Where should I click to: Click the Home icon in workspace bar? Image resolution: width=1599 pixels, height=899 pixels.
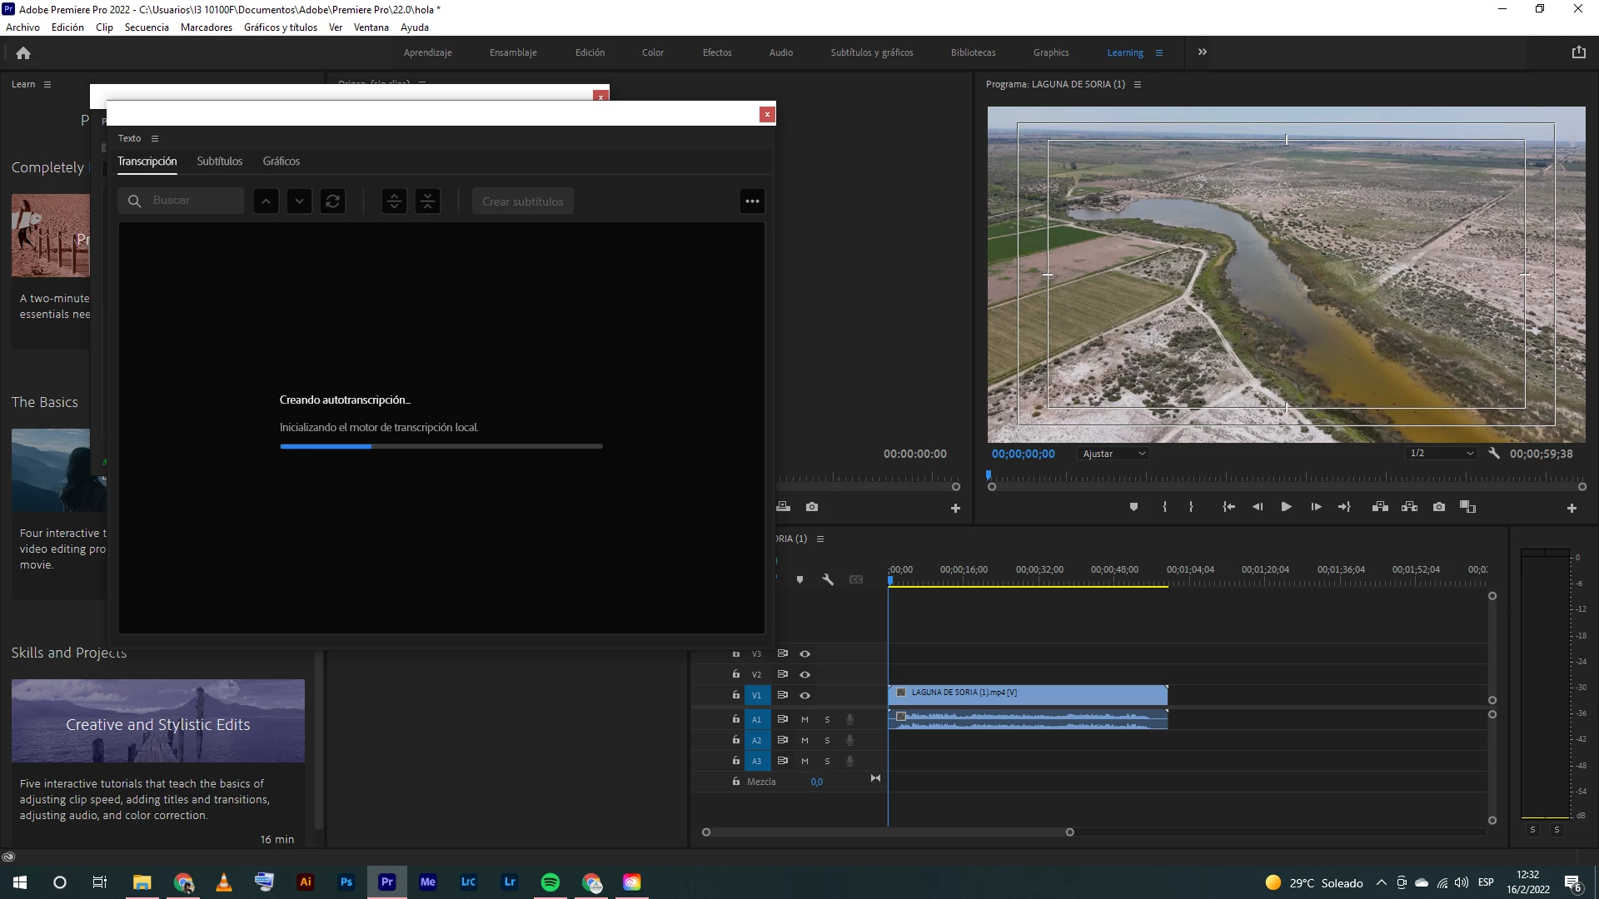(x=23, y=52)
